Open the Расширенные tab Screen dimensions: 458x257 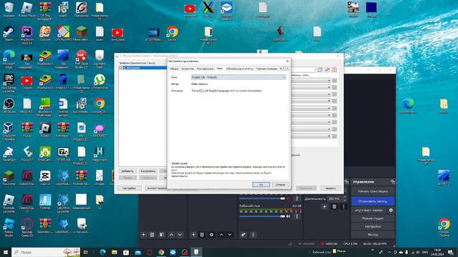[x=205, y=69]
